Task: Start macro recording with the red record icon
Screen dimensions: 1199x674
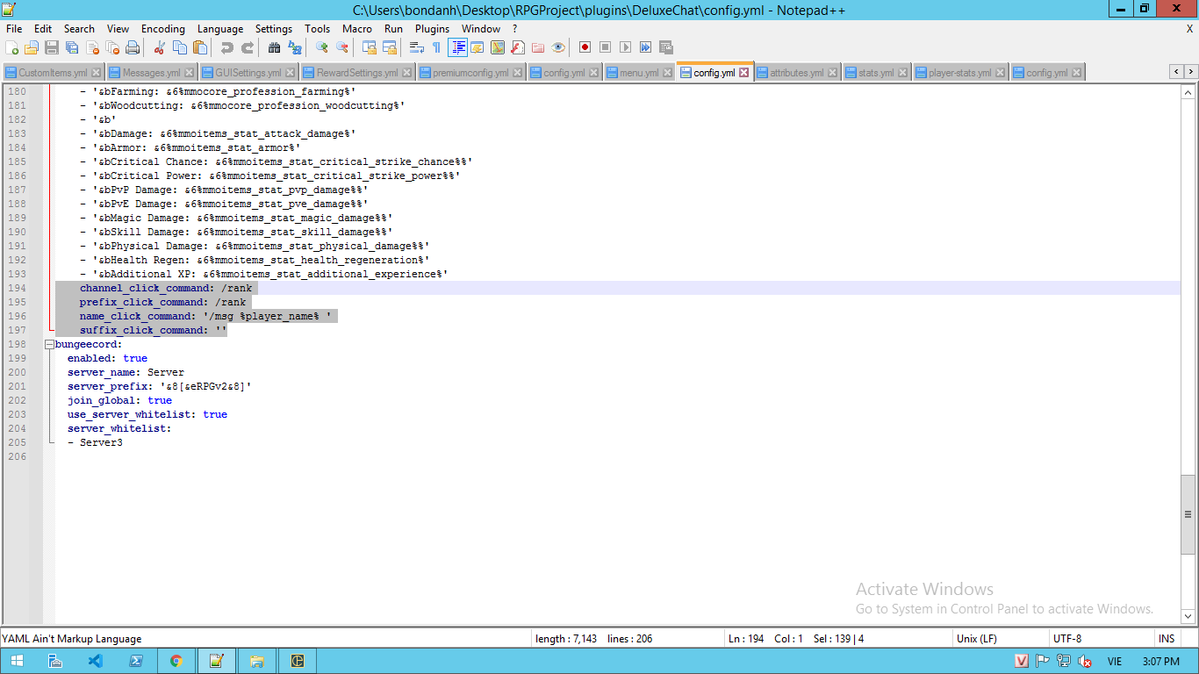Action: (x=585, y=47)
